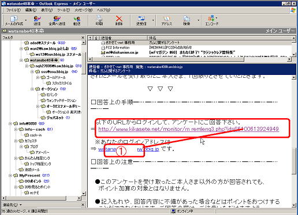This screenshot has height=215, width=298.
Task: Collapse the info-cash tree node
Action: 16,130
